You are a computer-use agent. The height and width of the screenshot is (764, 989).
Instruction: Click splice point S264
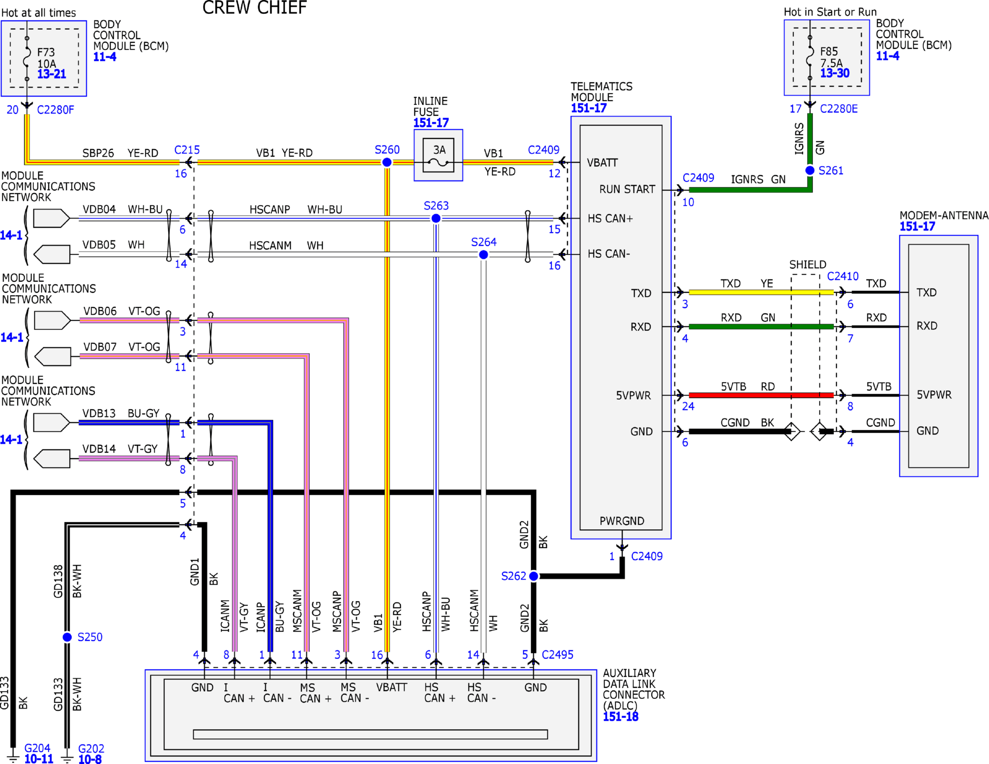click(483, 255)
